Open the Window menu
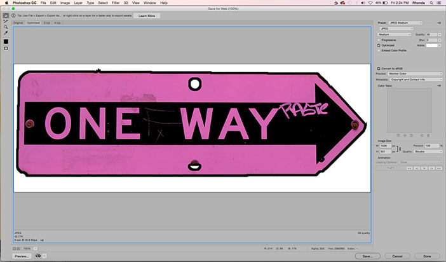This screenshot has height=262, width=446. click(149, 3)
